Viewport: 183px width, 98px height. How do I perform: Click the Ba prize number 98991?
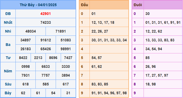66,49
